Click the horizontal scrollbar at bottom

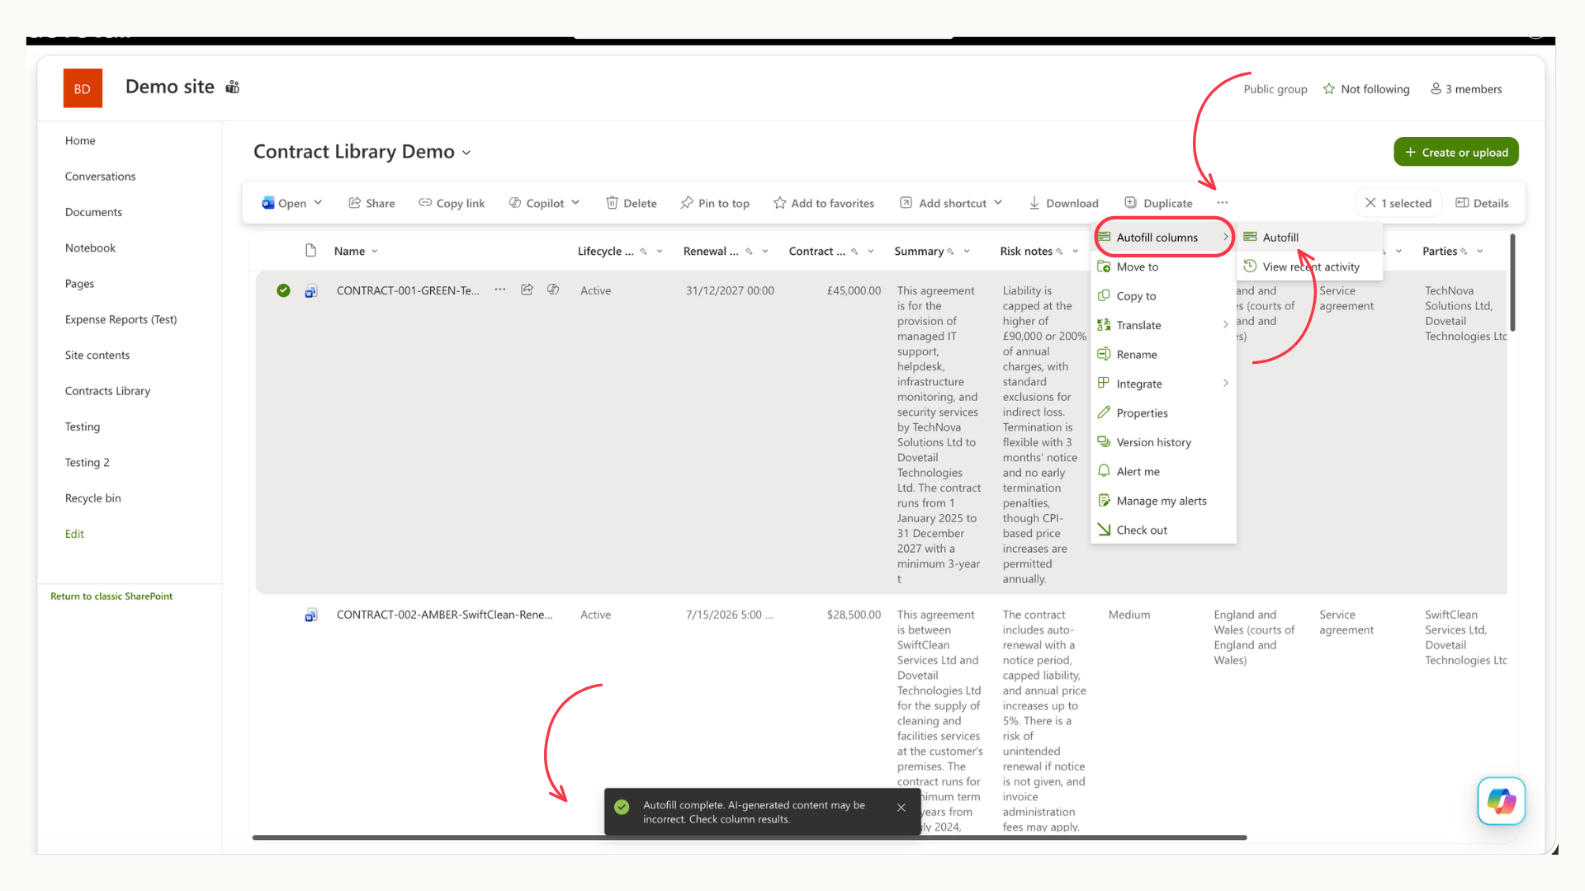coord(749,837)
